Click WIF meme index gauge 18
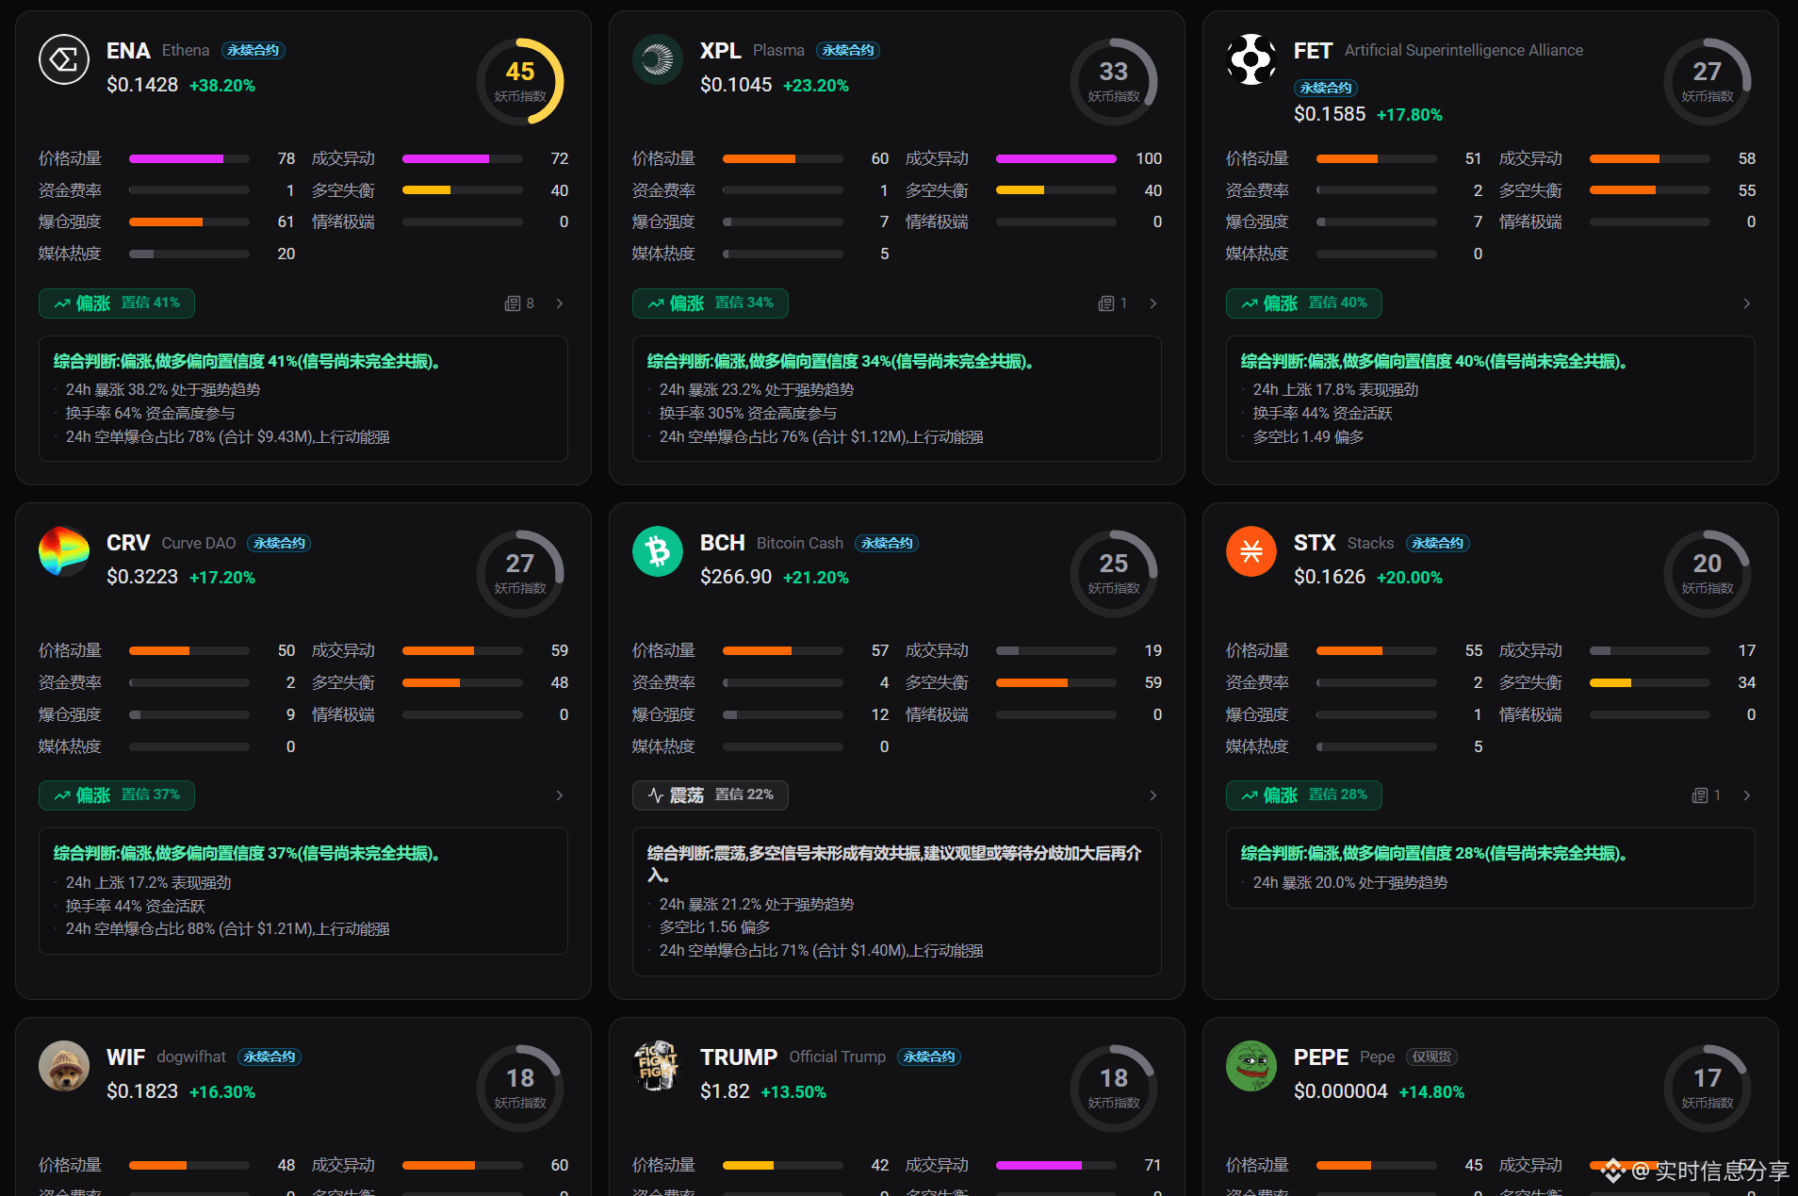 [x=520, y=1088]
